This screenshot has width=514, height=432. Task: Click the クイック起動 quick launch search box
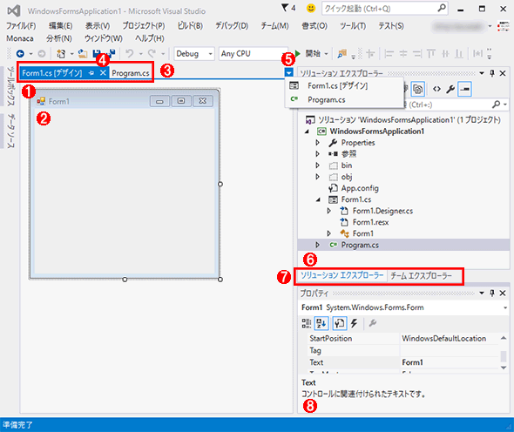click(385, 9)
